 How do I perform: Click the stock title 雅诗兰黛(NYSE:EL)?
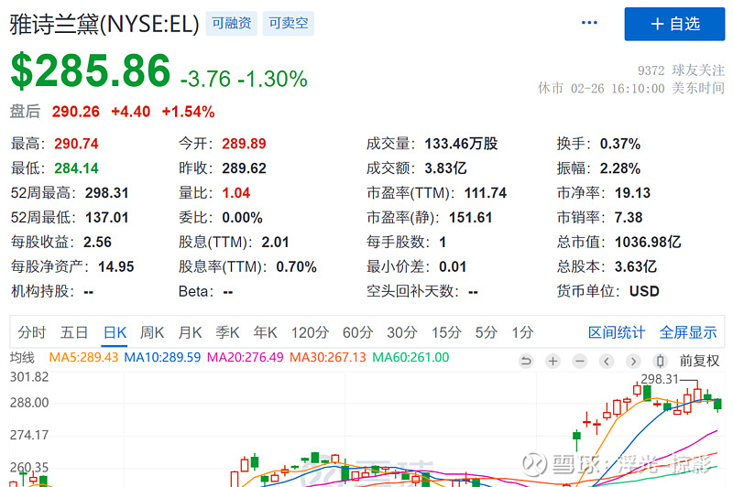(104, 24)
